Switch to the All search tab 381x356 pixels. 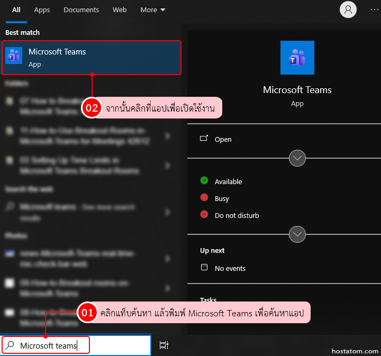pos(16,10)
